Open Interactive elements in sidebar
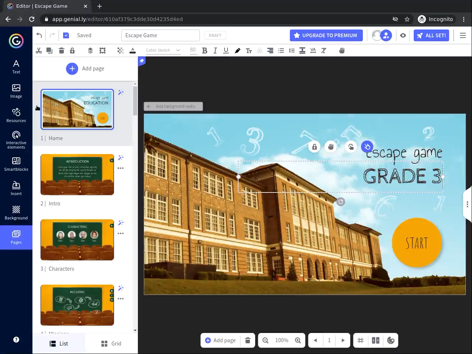 [x=16, y=140]
